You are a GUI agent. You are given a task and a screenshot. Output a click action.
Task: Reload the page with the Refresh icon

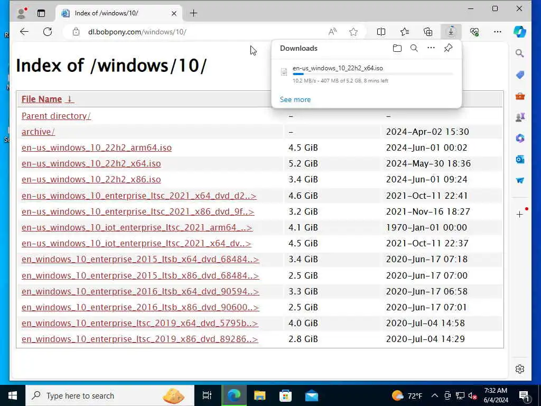tap(48, 32)
